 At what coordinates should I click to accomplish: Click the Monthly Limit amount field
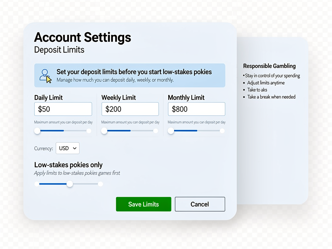pos(196,109)
